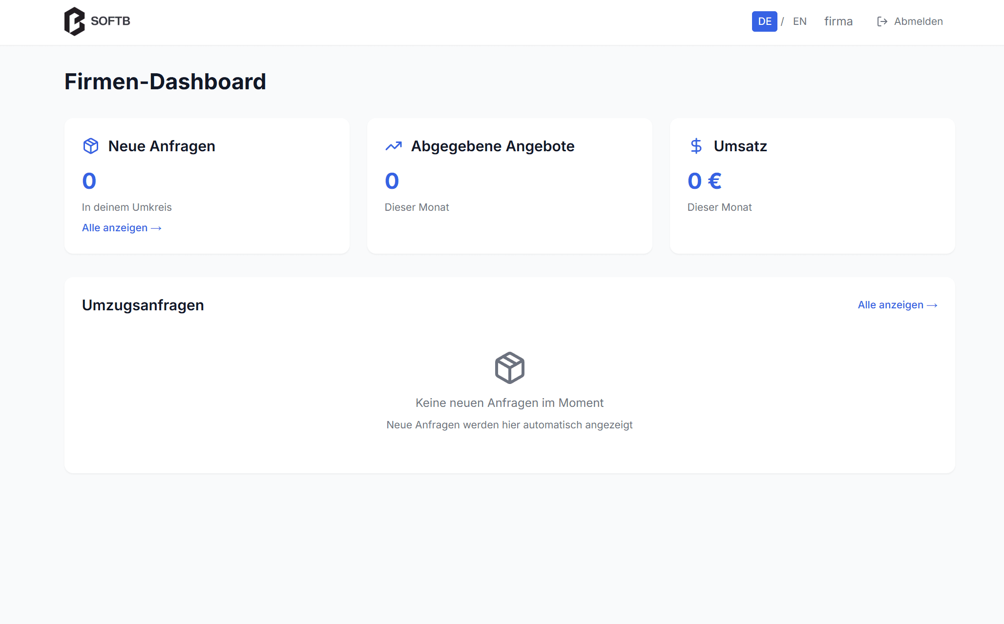
Task: Click the dollar sign icon beside Umsatz
Action: tap(696, 146)
